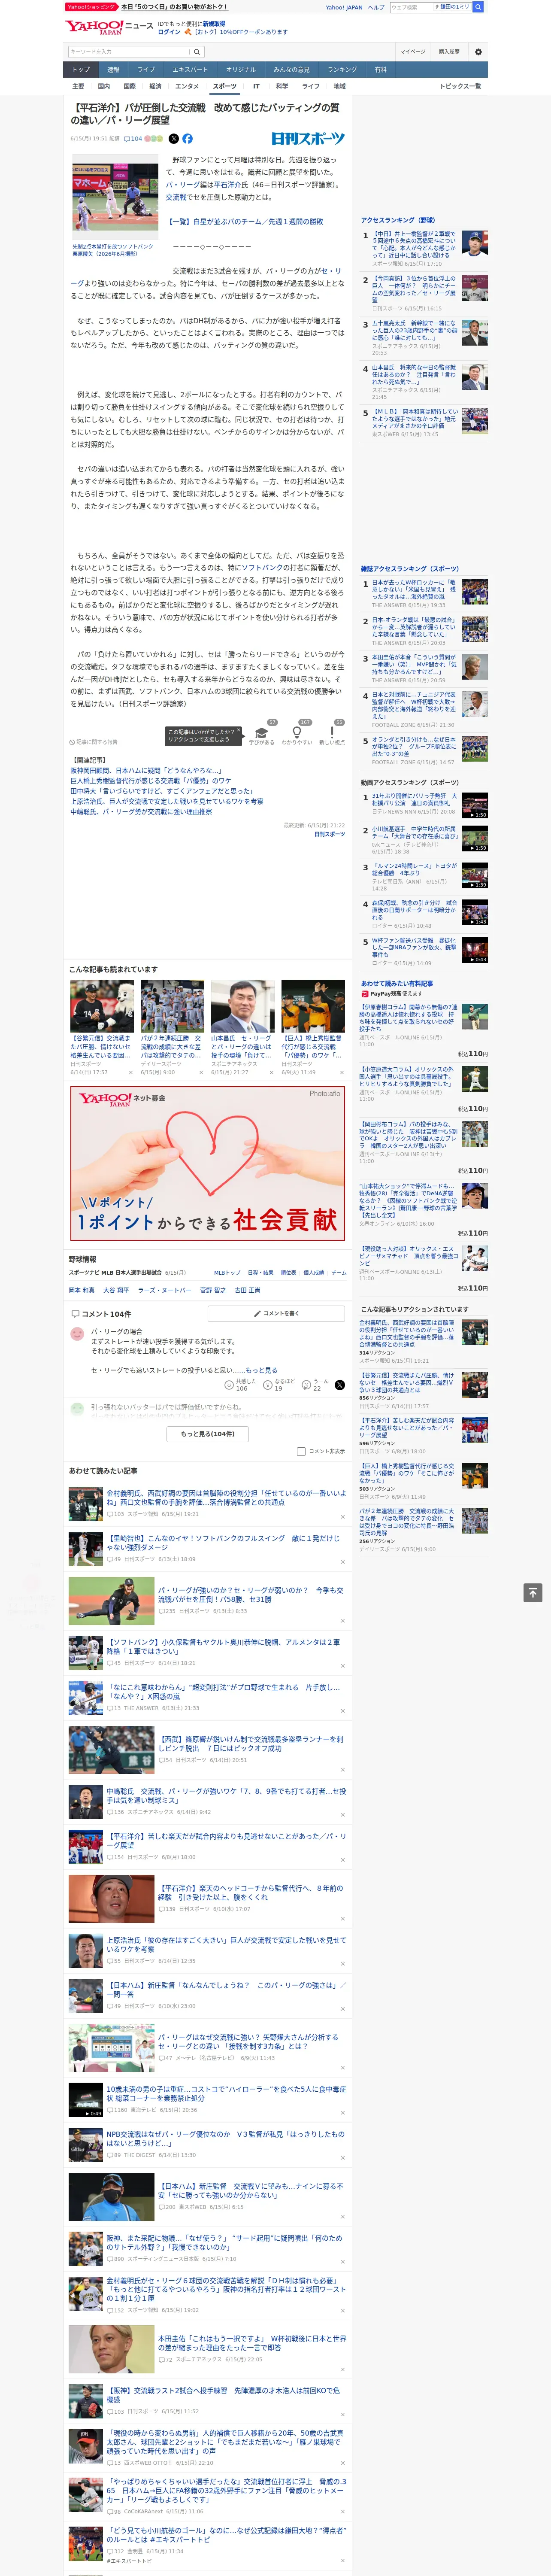Open related link 中嶋聡氏、パ・リーグ勢
The width and height of the screenshot is (551, 2576).
pyautogui.click(x=141, y=811)
